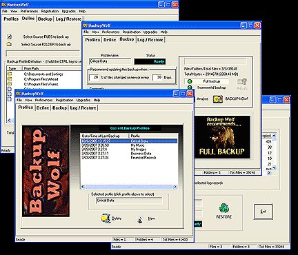Screen dimensions: 298x255
Task: Click the Backup Wolf logo image
Action: point(46,171)
